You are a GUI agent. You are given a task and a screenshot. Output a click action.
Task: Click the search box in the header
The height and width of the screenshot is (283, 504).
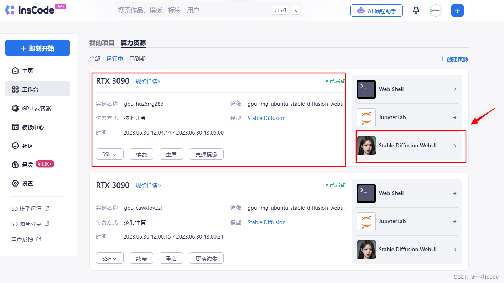click(x=209, y=10)
